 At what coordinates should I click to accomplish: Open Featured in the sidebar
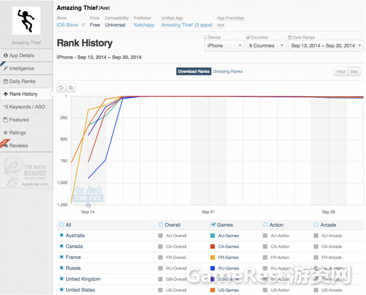(x=27, y=120)
